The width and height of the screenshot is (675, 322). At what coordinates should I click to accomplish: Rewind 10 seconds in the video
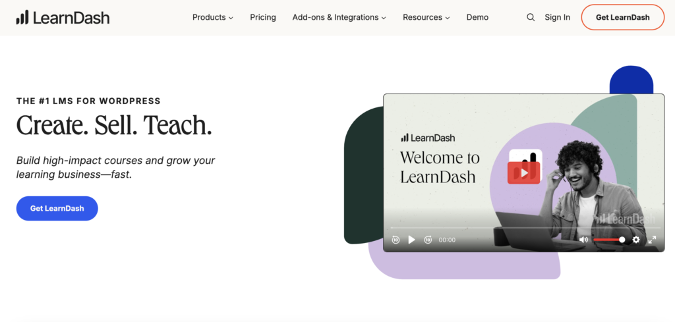click(x=396, y=240)
